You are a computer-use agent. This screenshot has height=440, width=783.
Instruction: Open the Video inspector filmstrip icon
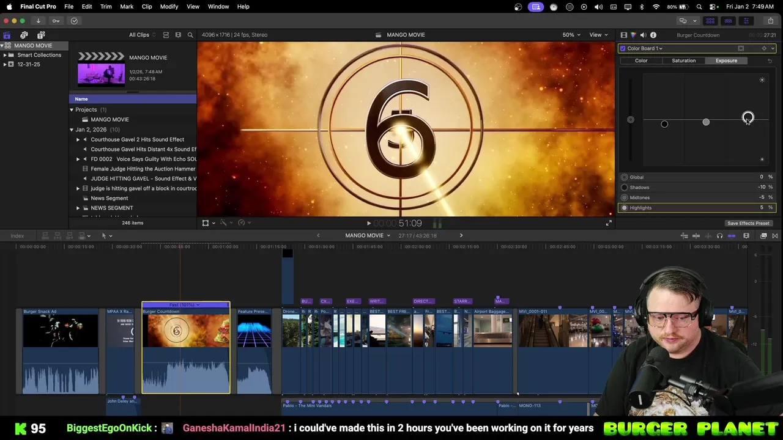tap(623, 35)
